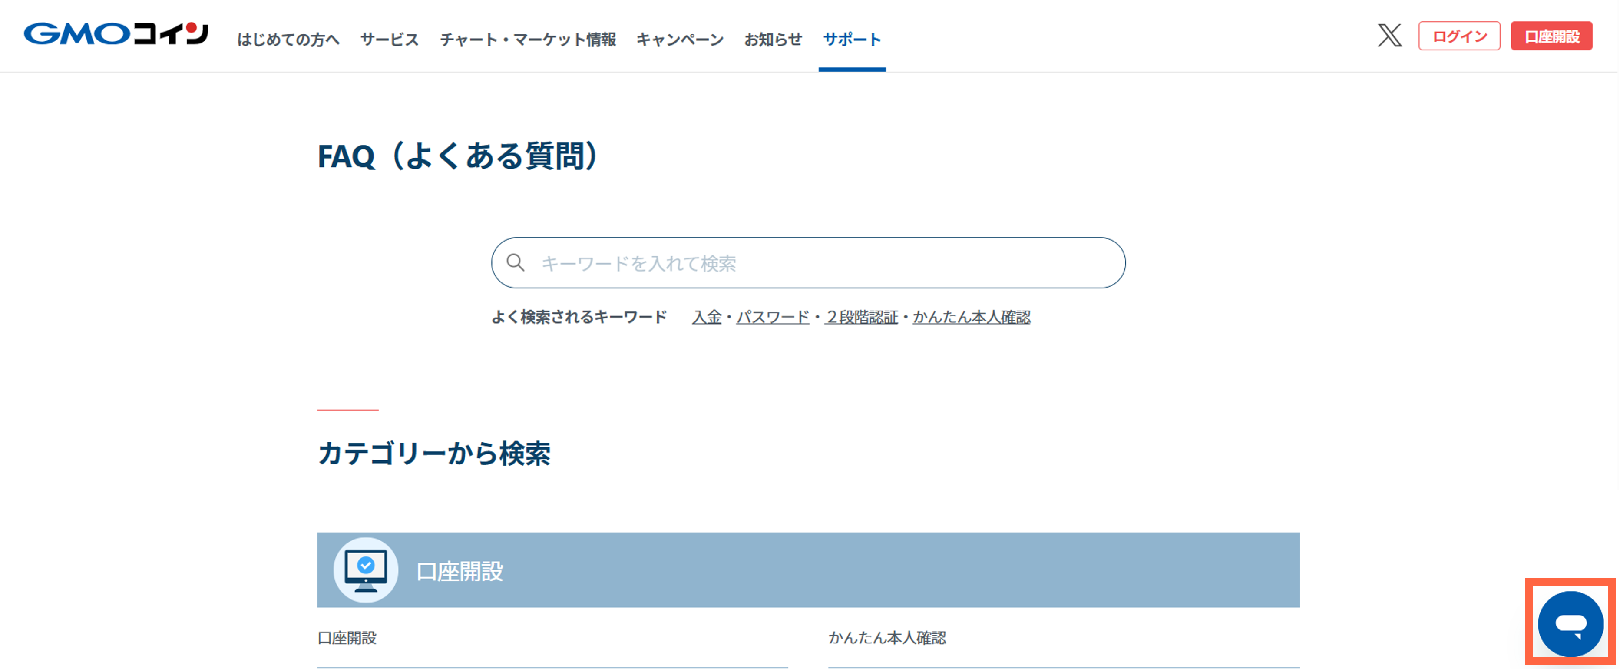This screenshot has height=669, width=1620.
Task: Open はじめての方へ menu
Action: (x=288, y=40)
